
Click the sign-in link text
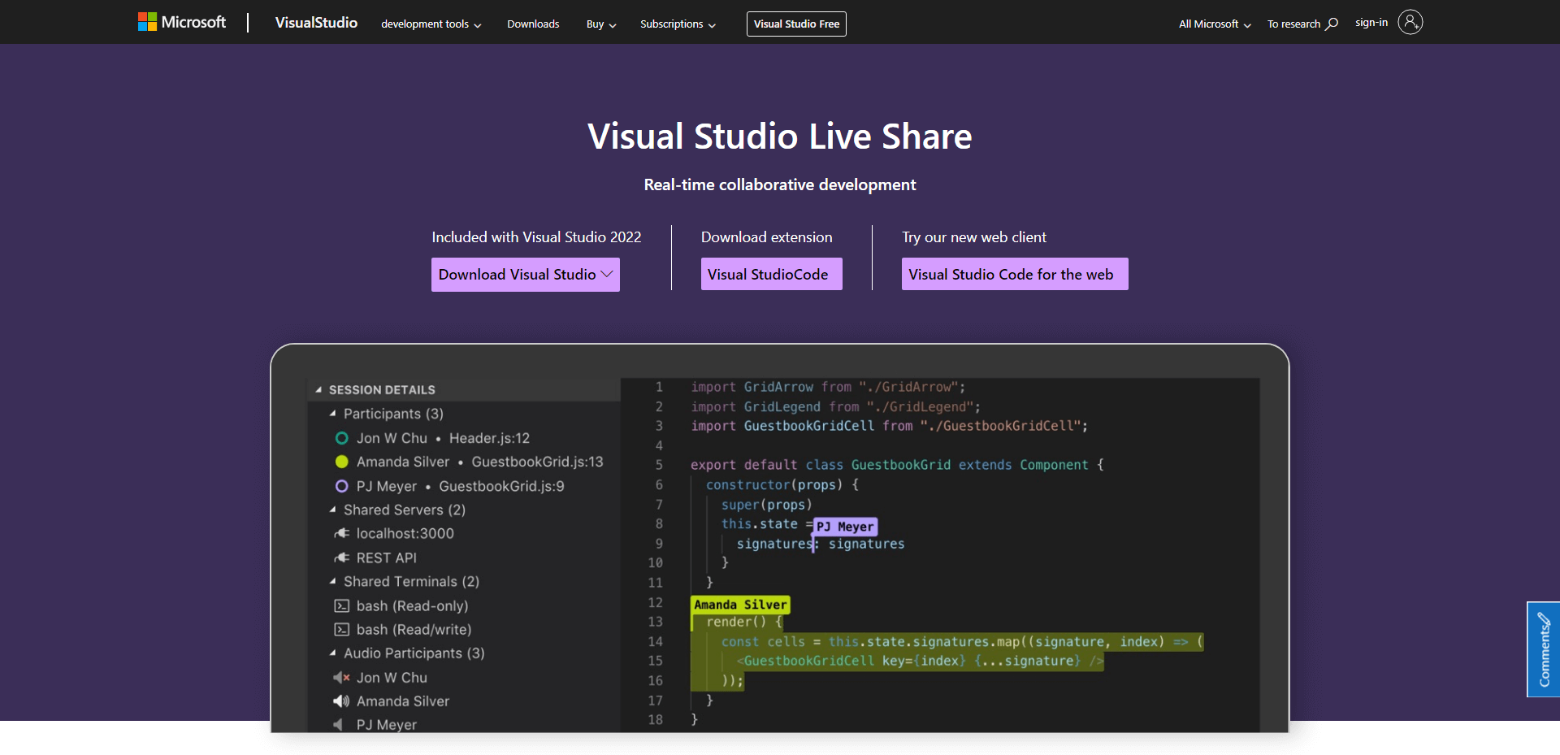point(1371,23)
